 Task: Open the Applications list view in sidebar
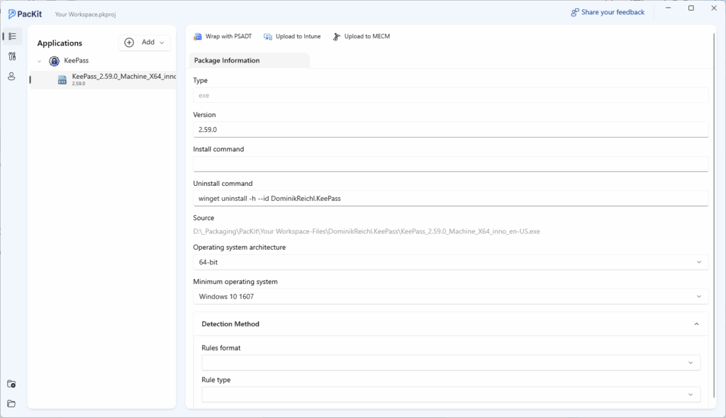tap(12, 36)
